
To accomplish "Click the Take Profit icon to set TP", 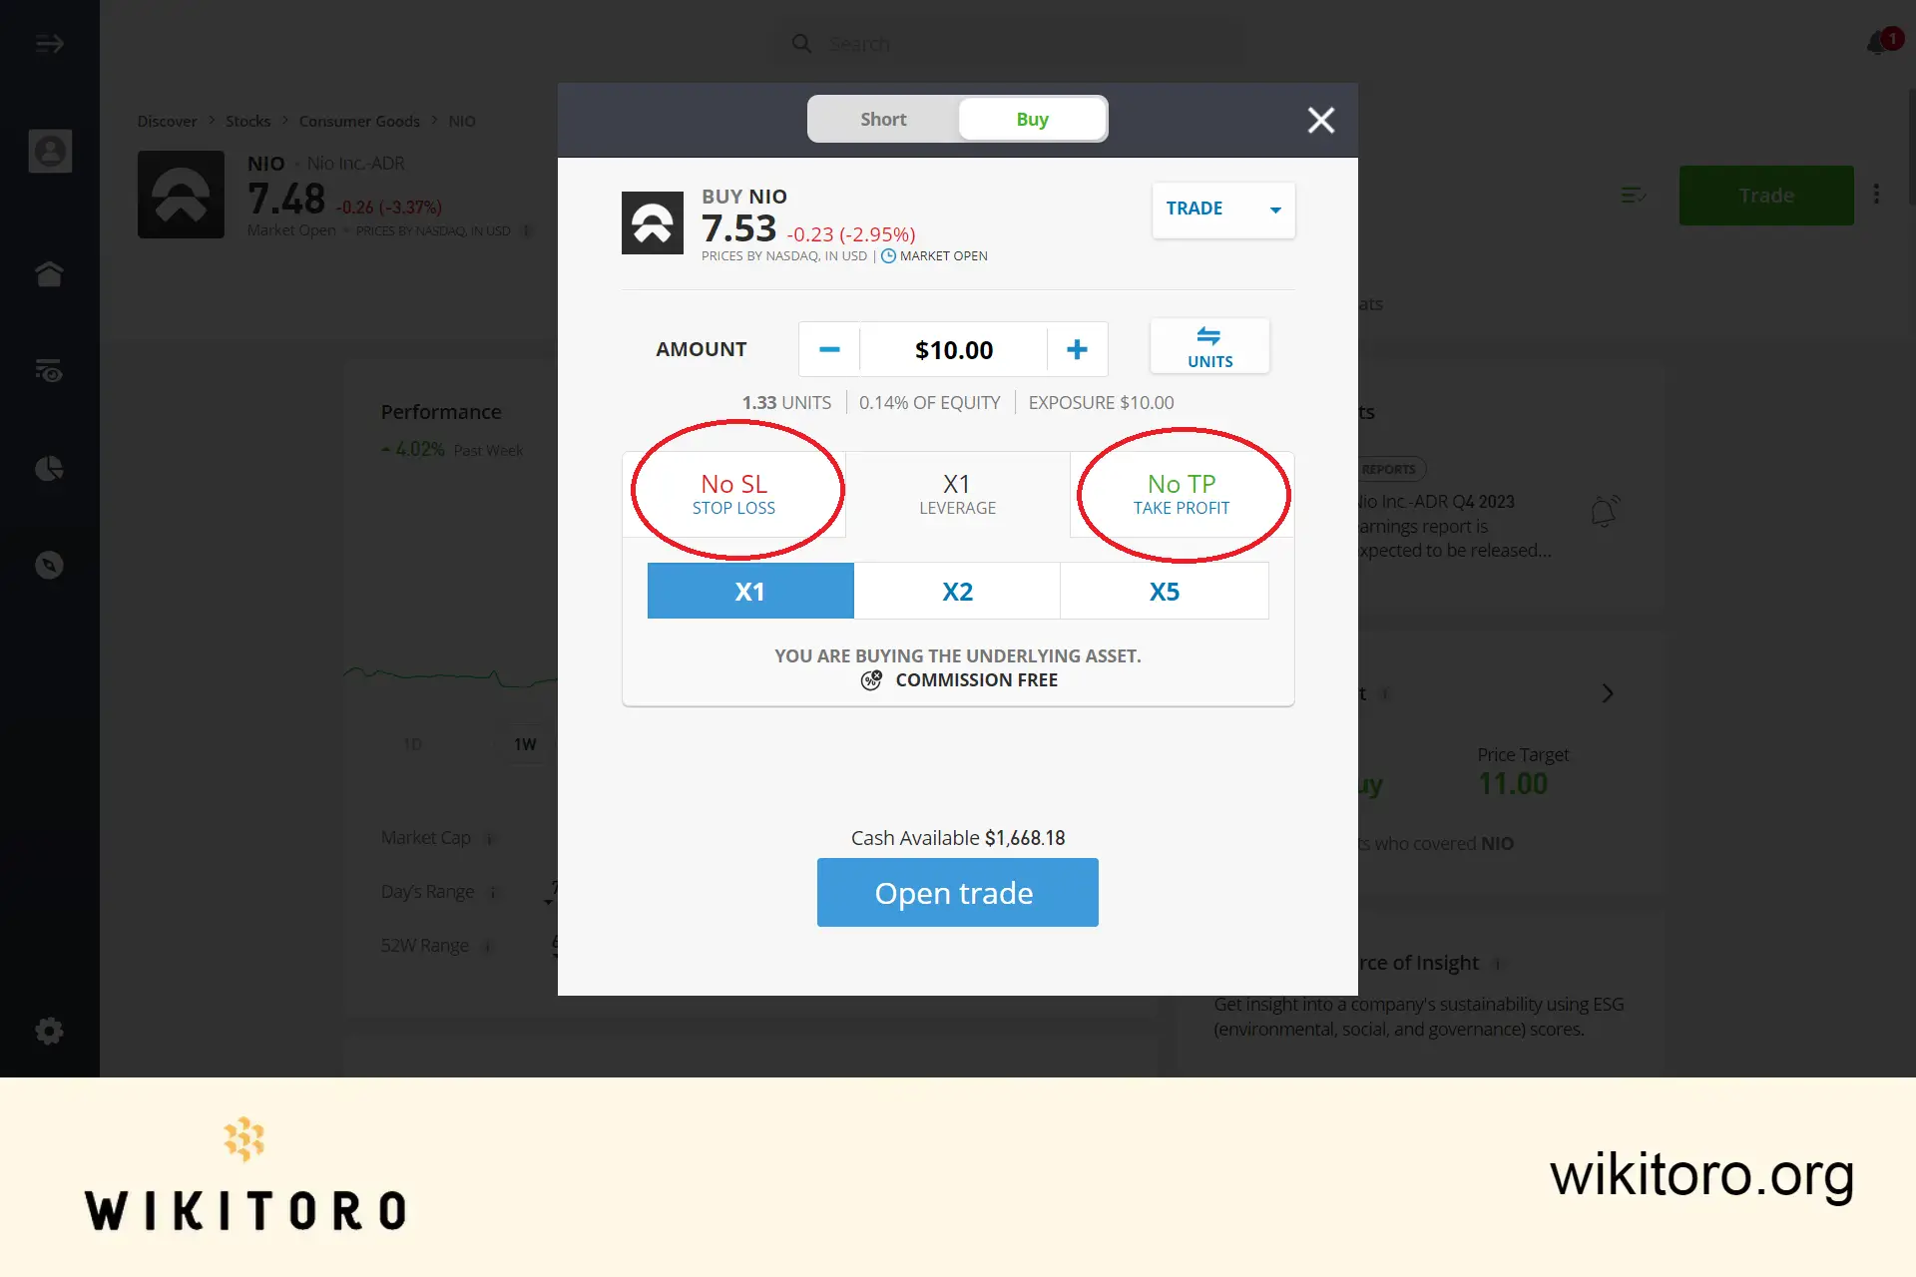I will pos(1181,492).
